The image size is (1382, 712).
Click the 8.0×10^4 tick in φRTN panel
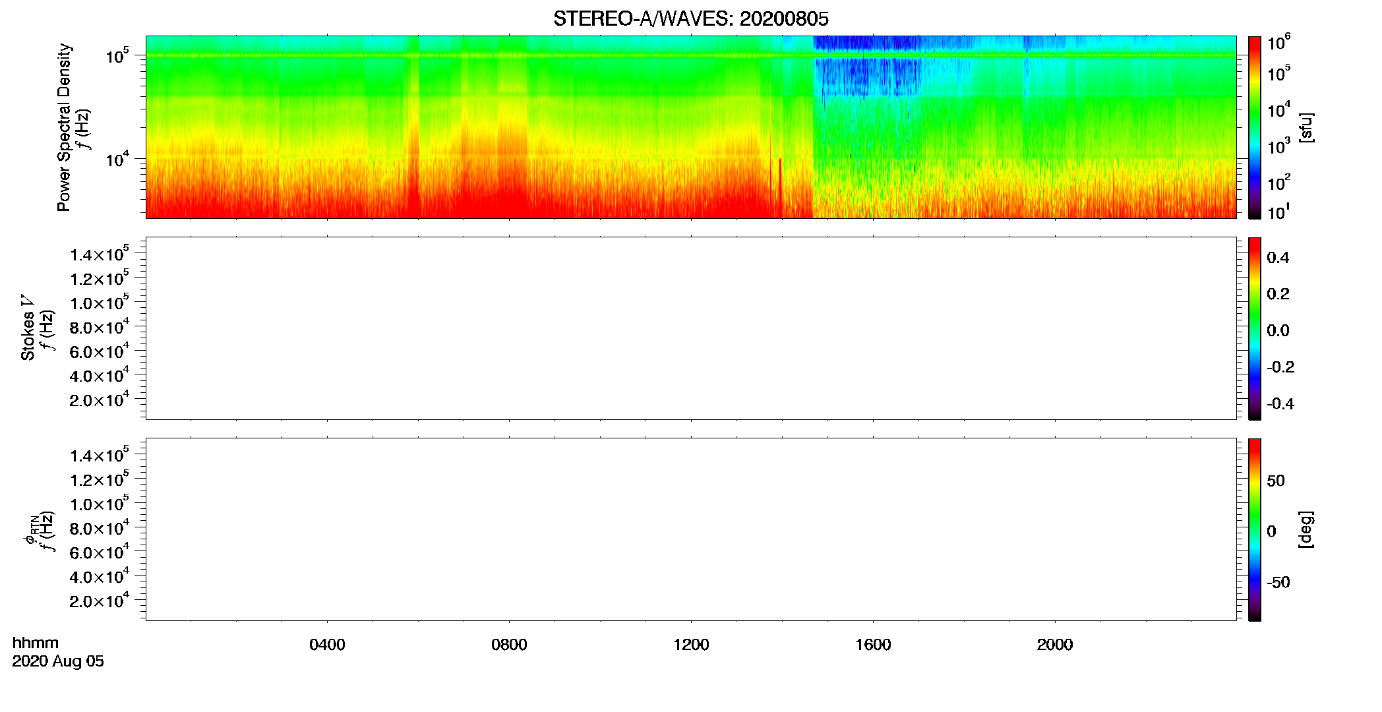point(100,528)
